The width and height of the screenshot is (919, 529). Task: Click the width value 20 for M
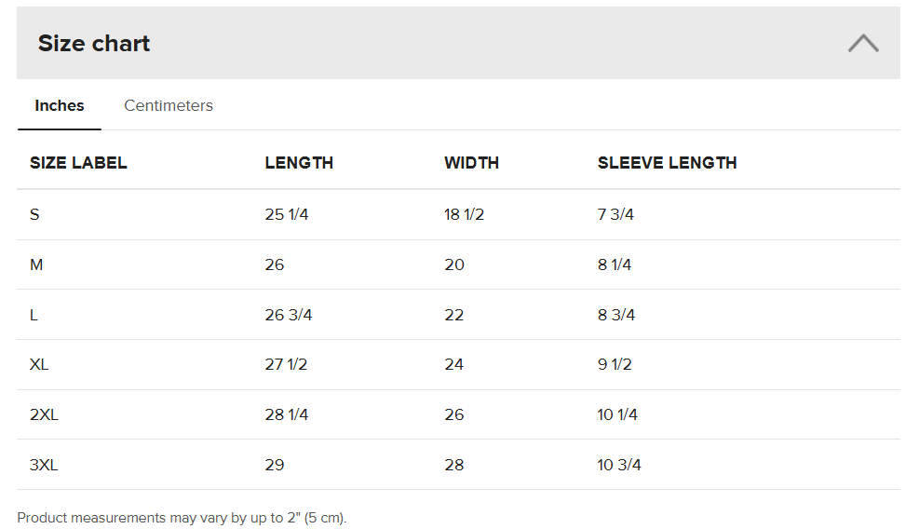pos(454,264)
